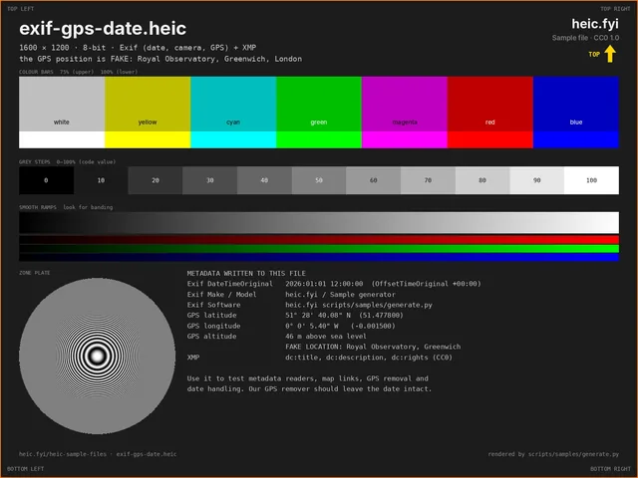
Task: Click the black-to-red smooth ramp
Action: (319, 239)
